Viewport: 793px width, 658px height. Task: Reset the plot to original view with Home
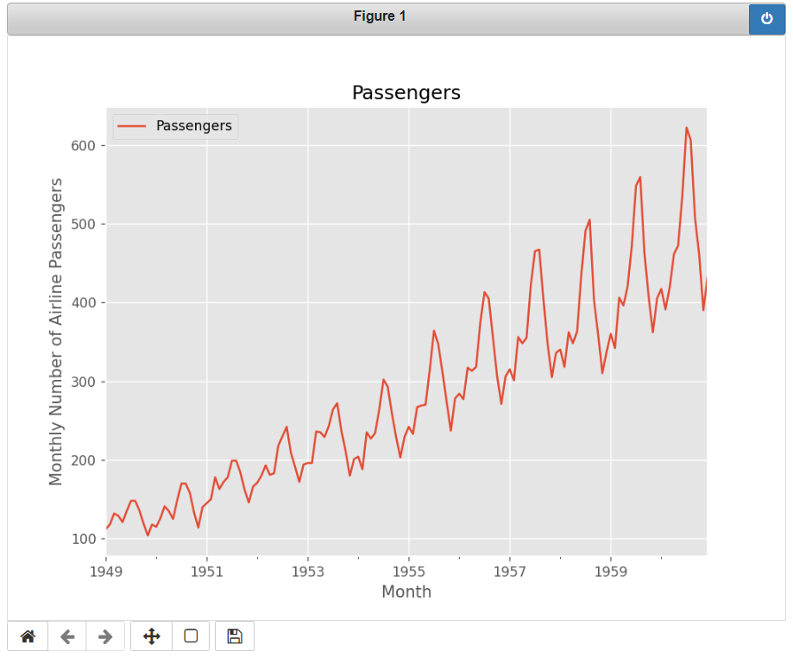[28, 636]
